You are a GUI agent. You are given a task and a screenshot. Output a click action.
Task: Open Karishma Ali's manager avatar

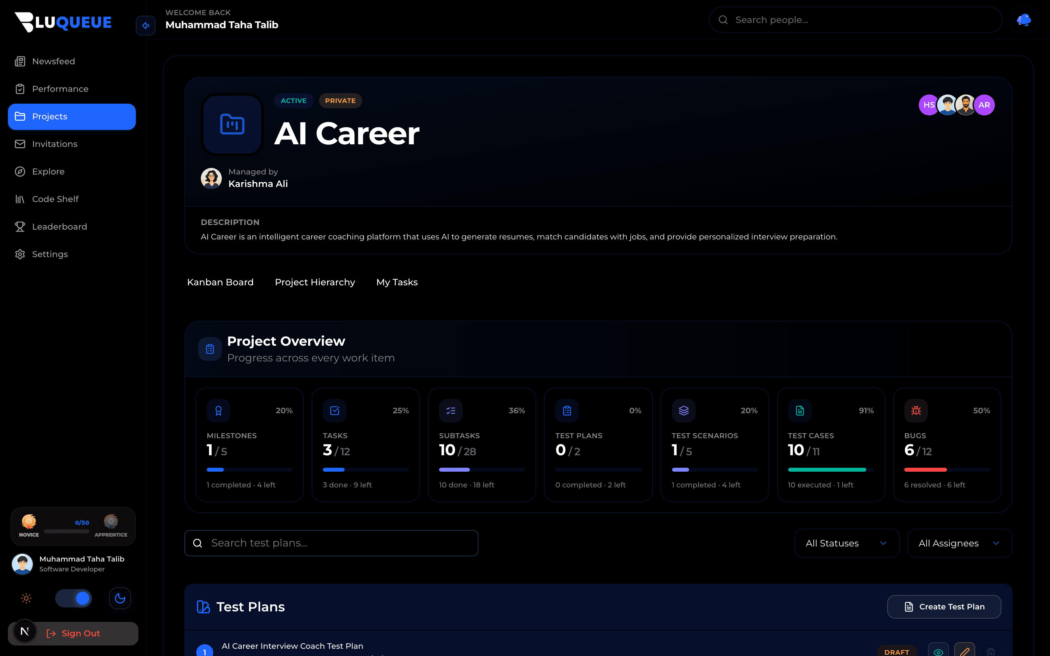pyautogui.click(x=211, y=178)
